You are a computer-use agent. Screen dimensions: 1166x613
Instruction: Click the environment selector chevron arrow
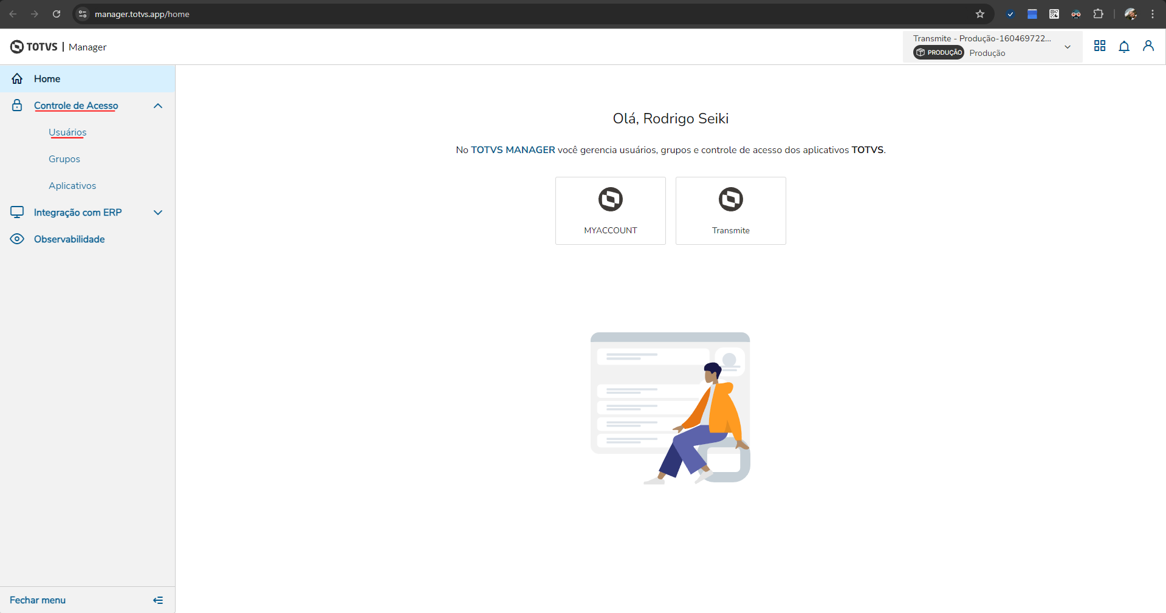[x=1068, y=47]
